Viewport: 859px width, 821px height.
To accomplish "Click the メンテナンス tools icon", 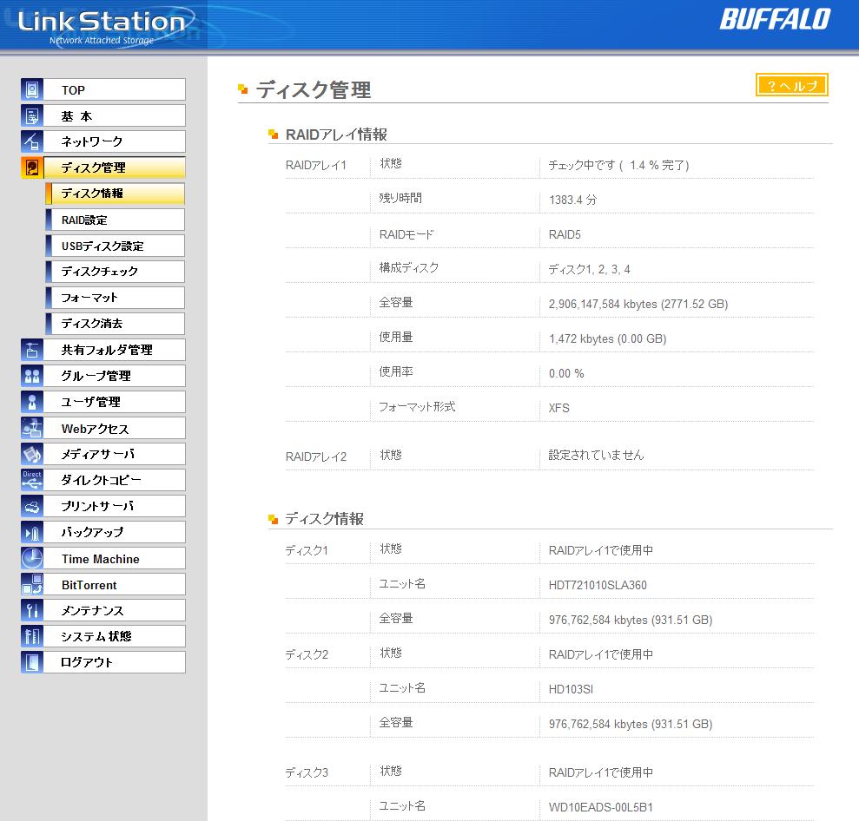I will 32,610.
